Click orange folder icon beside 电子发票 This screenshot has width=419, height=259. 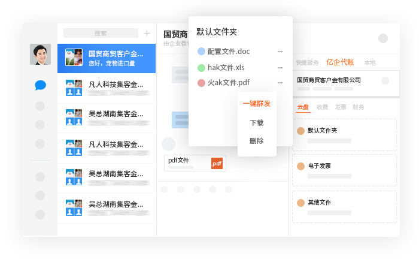coord(301,166)
